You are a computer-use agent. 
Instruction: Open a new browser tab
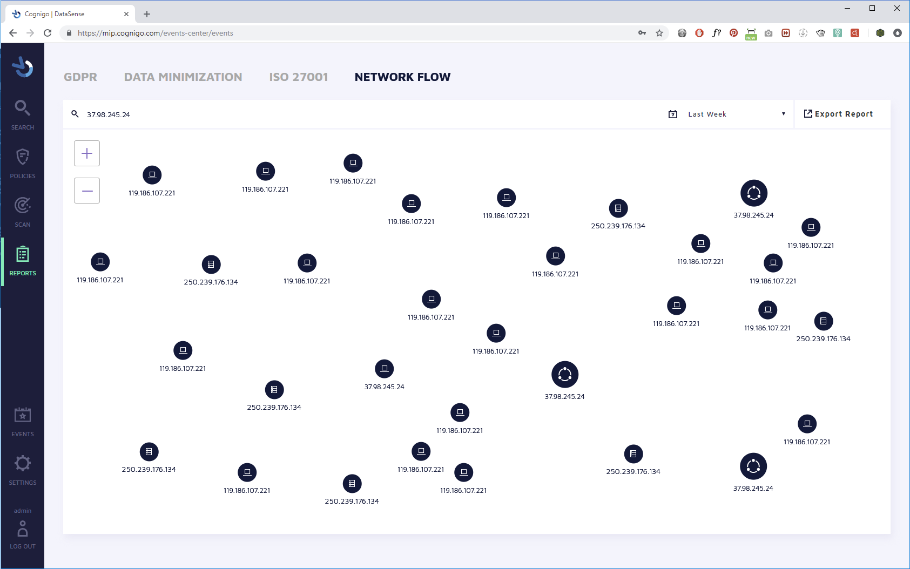click(x=147, y=14)
